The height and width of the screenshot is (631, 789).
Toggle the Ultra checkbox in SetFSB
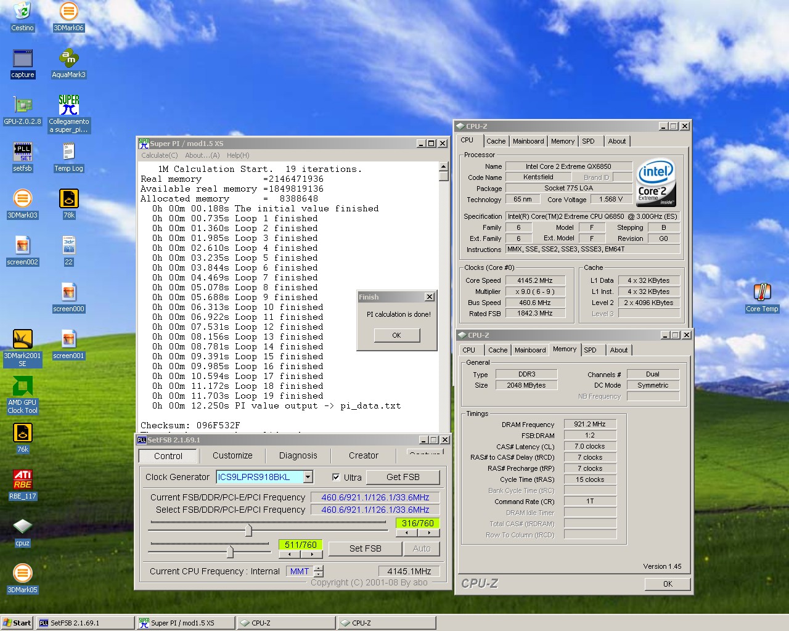(336, 477)
